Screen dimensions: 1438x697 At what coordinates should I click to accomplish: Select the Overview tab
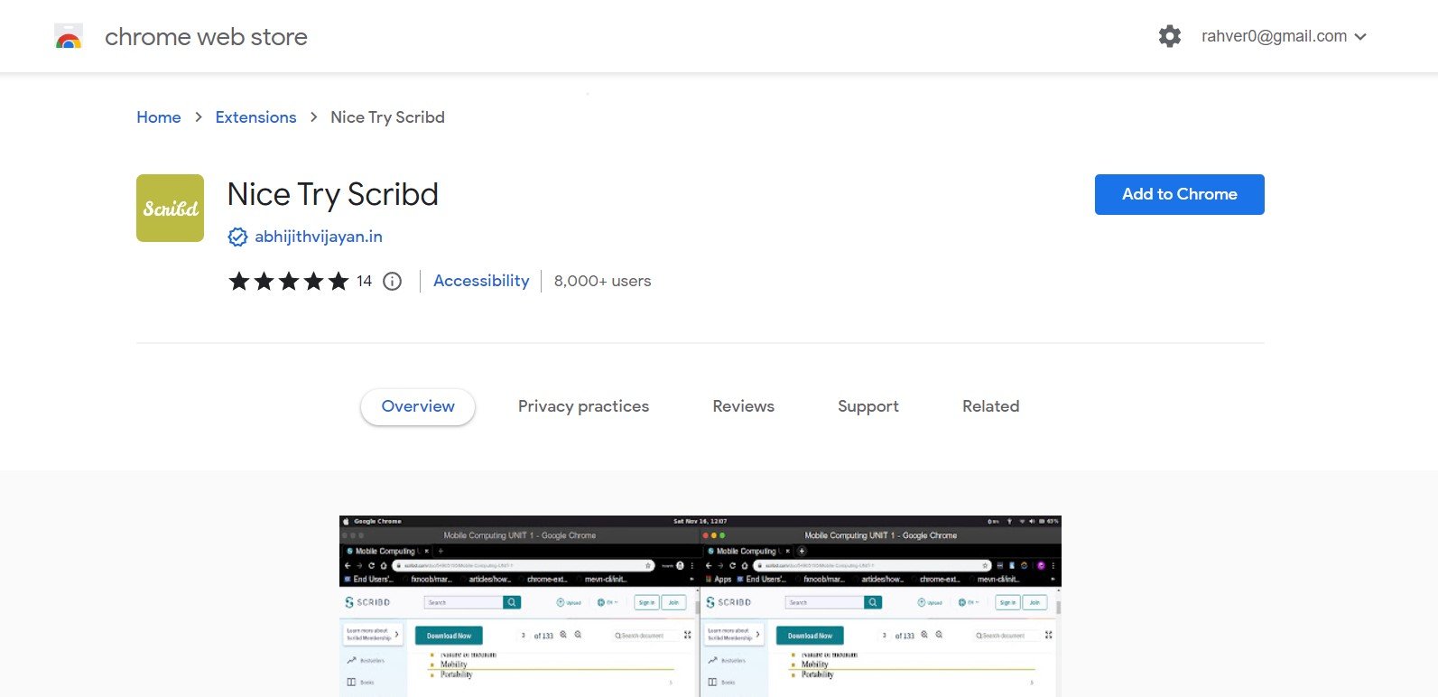[418, 406]
